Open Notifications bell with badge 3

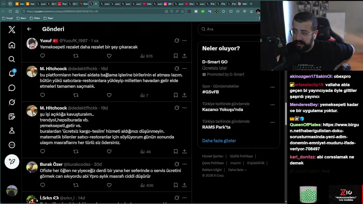12,73
